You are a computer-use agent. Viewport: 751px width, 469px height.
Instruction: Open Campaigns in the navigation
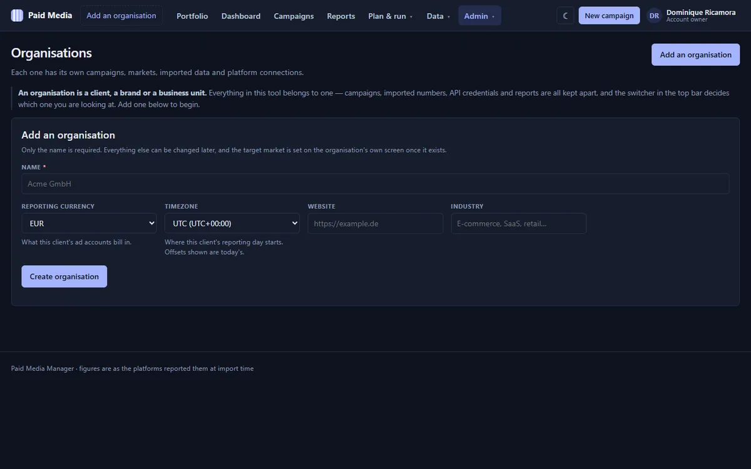tap(294, 16)
